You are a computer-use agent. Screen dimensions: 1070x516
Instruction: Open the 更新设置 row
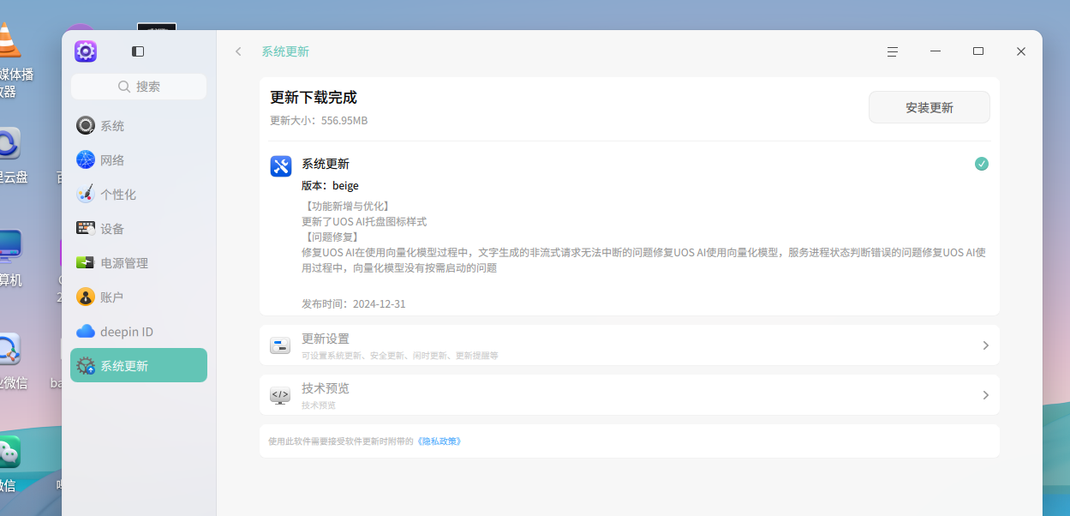pyautogui.click(x=630, y=345)
